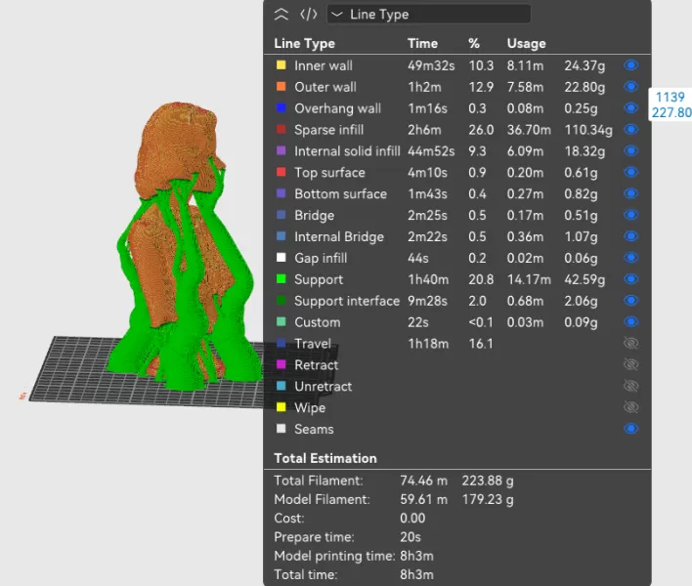
Task: Hide Outer wall lines via eye icon
Action: 631,86
